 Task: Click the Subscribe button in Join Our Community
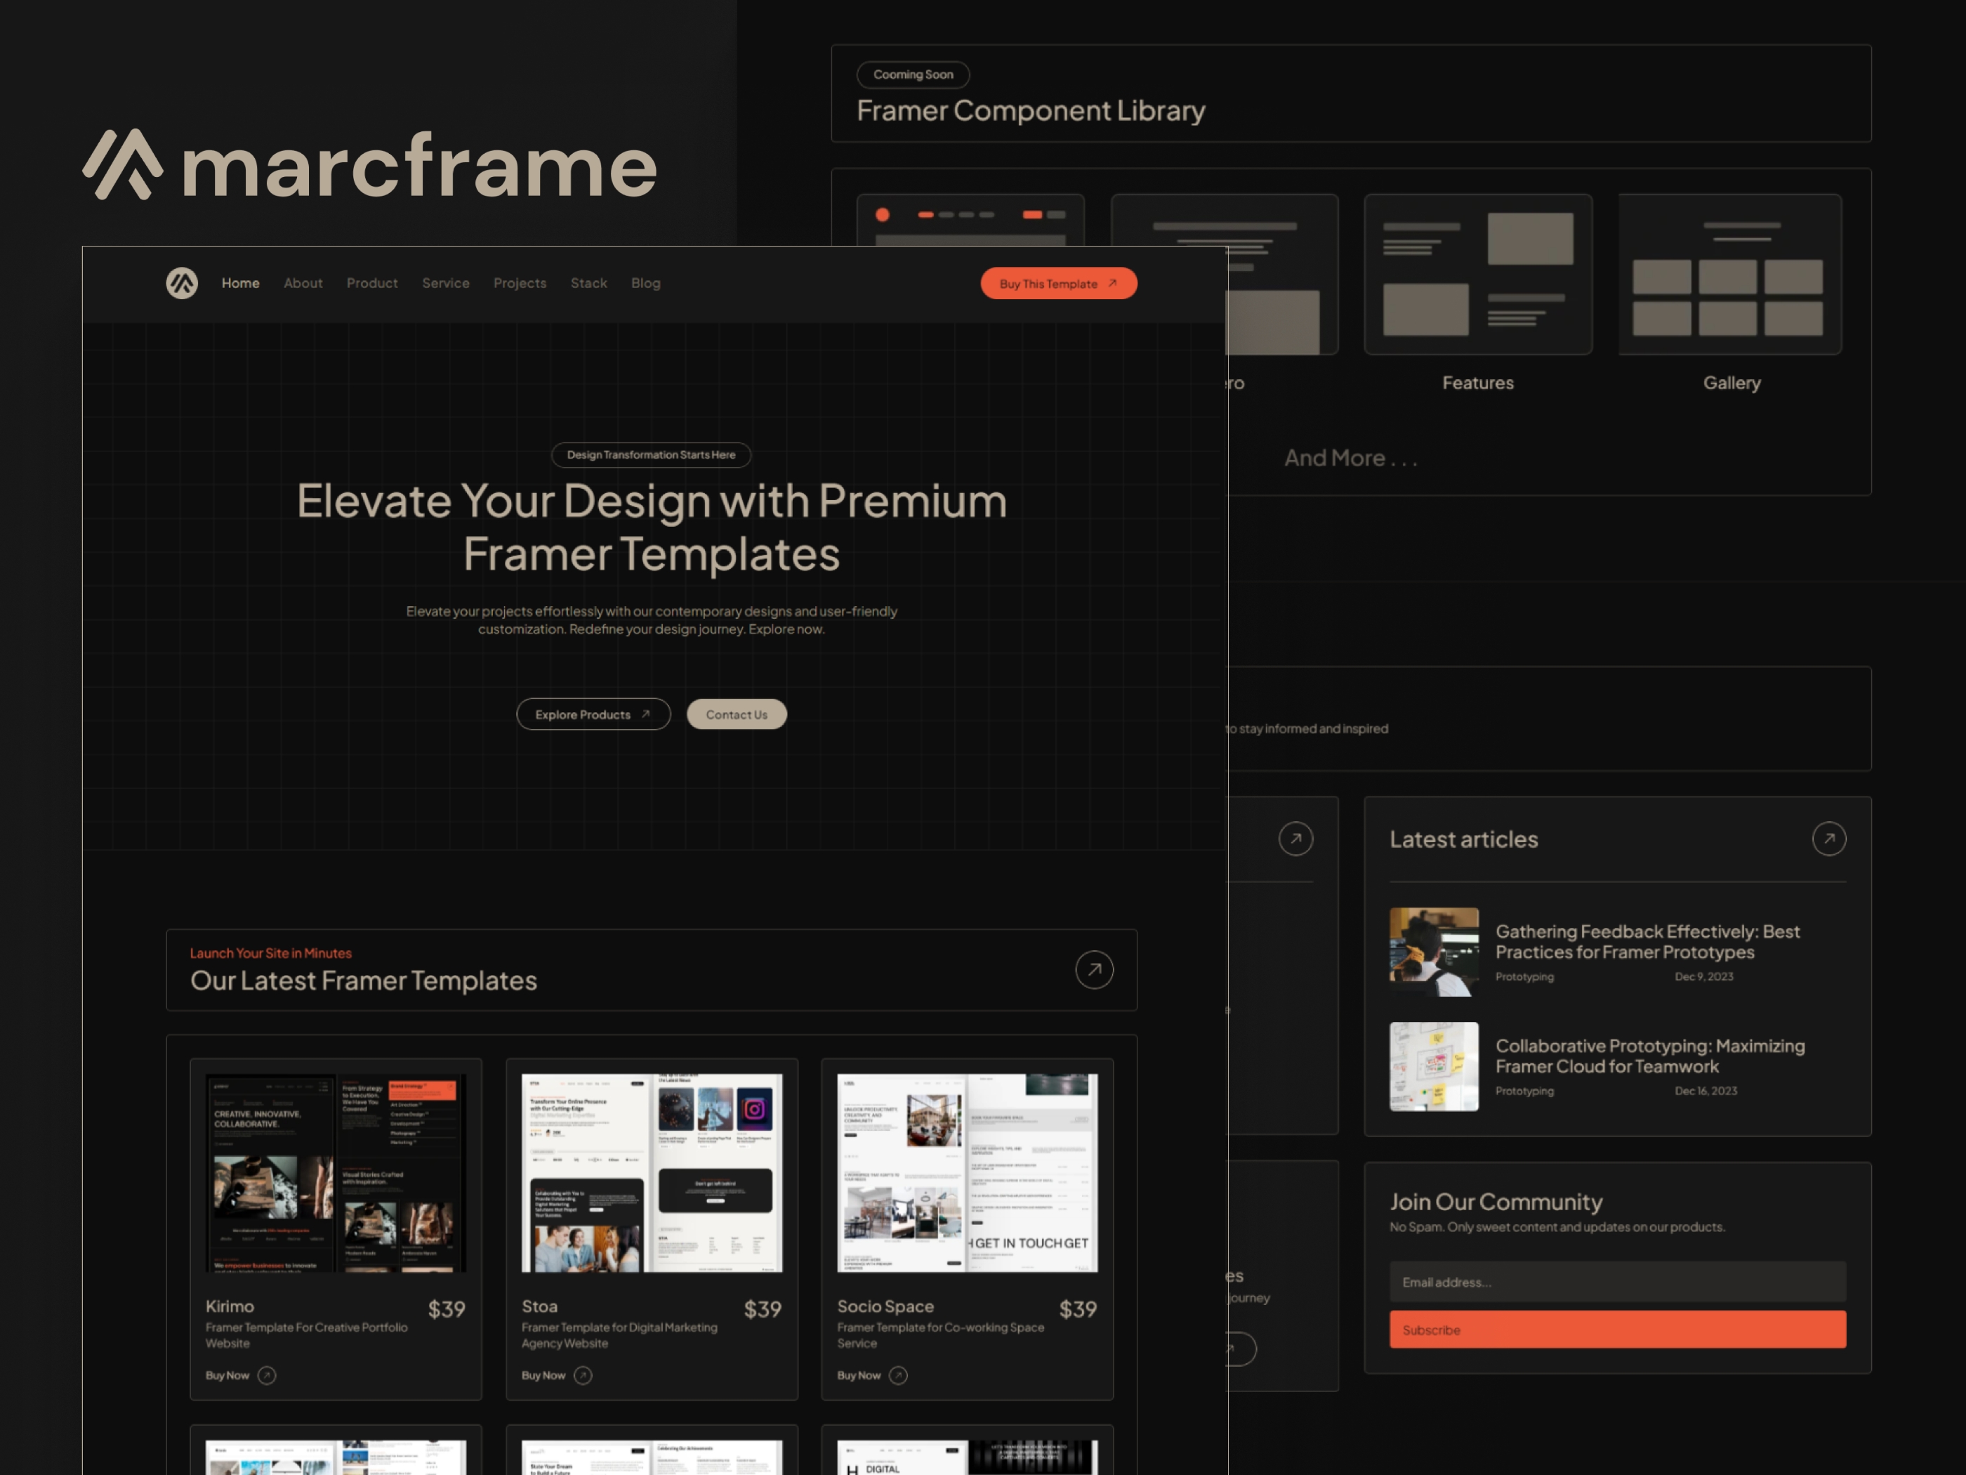1616,1330
